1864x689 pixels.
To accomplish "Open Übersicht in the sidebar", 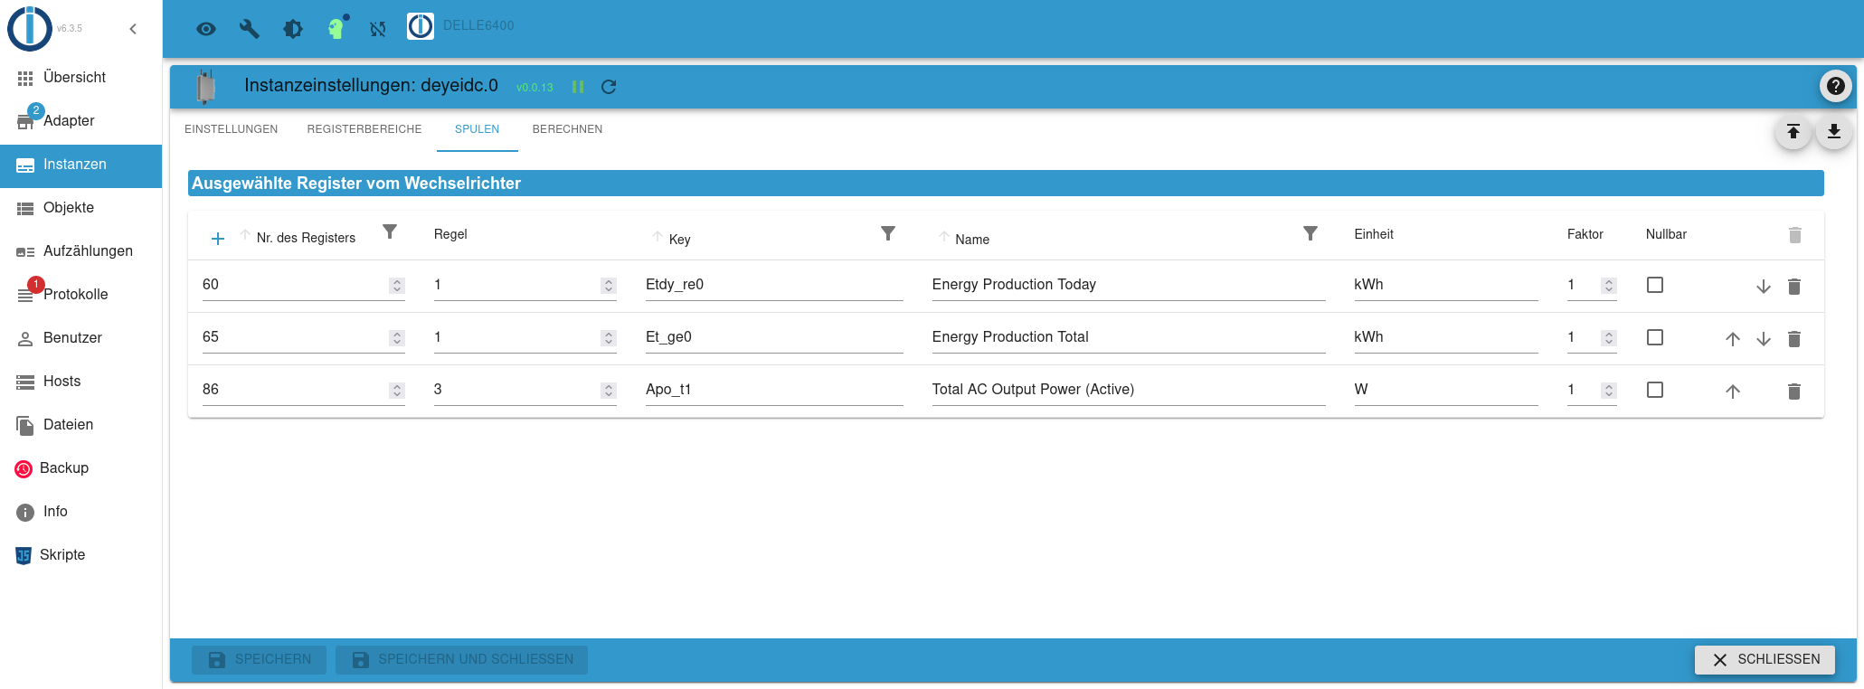I will click(81, 78).
